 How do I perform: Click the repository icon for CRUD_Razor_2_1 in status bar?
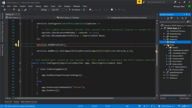[x=159, y=106]
